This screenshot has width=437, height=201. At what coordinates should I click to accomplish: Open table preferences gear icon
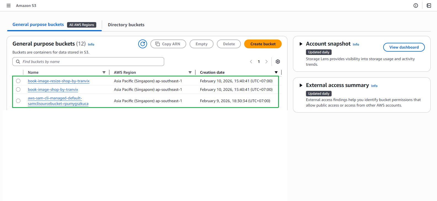[278, 62]
